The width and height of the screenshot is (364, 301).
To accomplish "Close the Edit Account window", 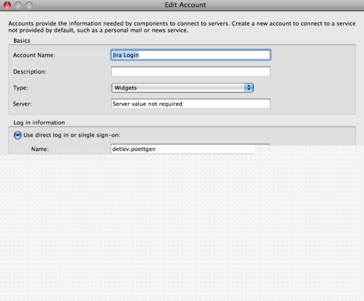I will (x=7, y=5).
